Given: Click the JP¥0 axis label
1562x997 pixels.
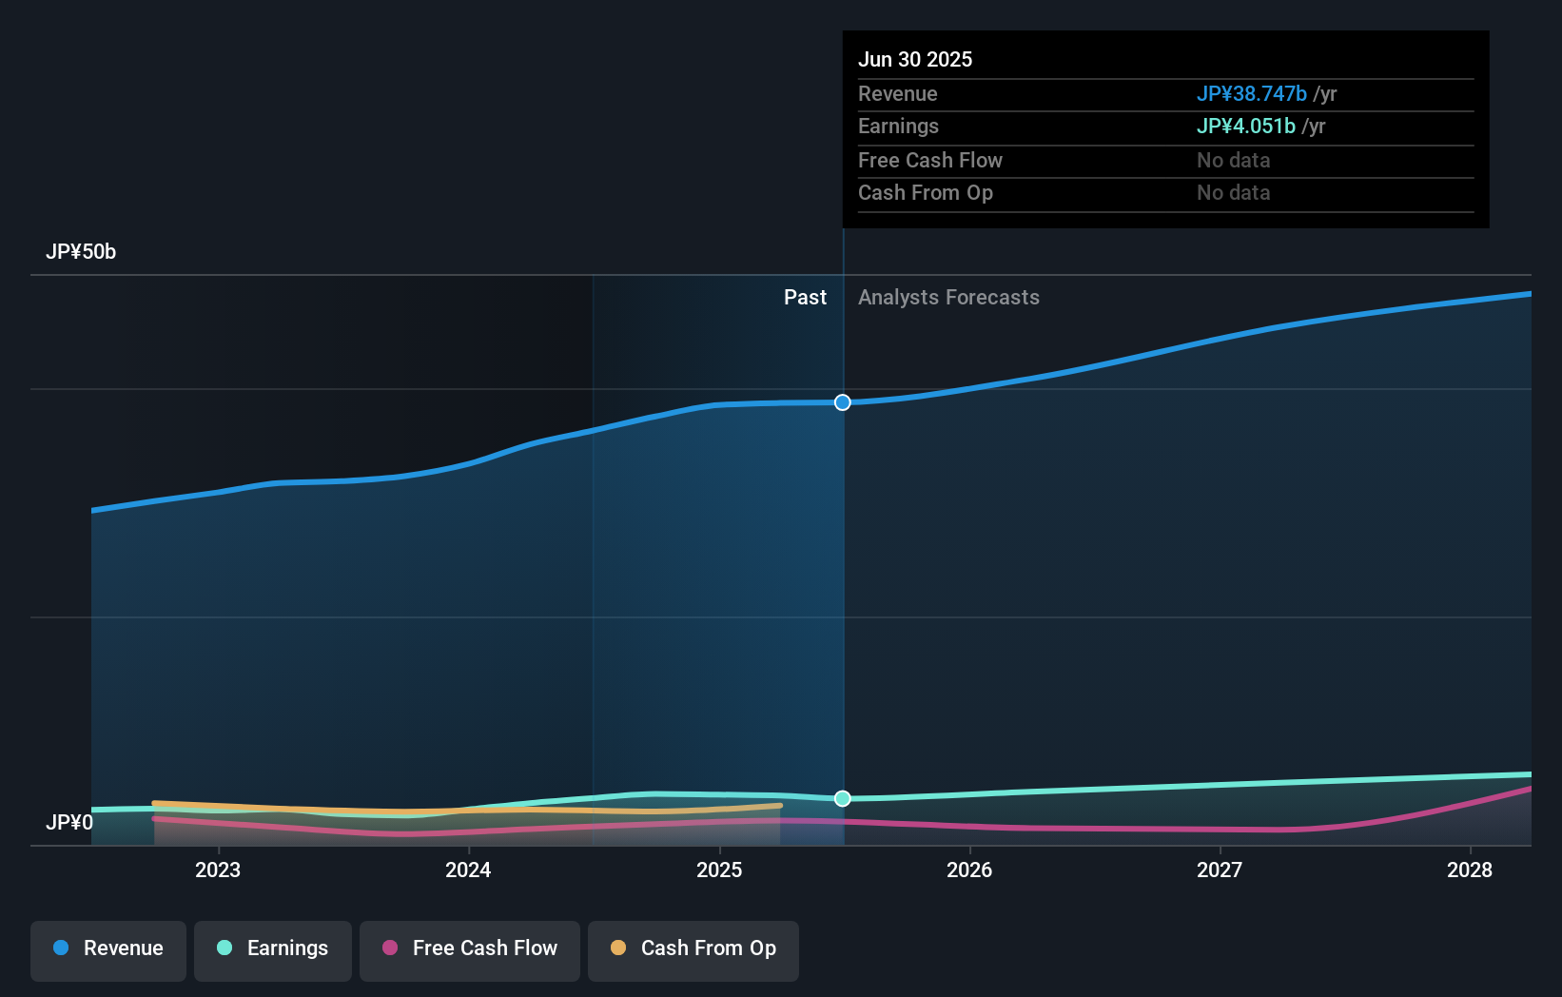Looking at the screenshot, I should (x=71, y=823).
